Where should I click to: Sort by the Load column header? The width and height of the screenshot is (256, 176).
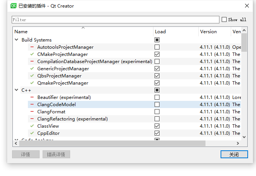click(176, 32)
